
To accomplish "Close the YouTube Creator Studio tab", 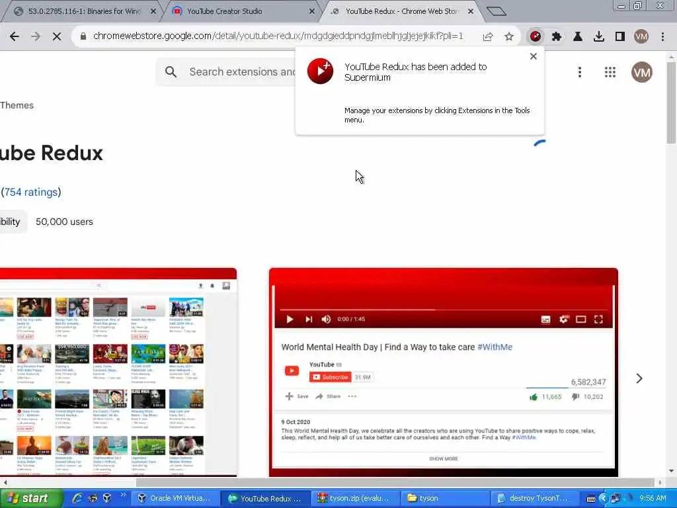I will (312, 12).
